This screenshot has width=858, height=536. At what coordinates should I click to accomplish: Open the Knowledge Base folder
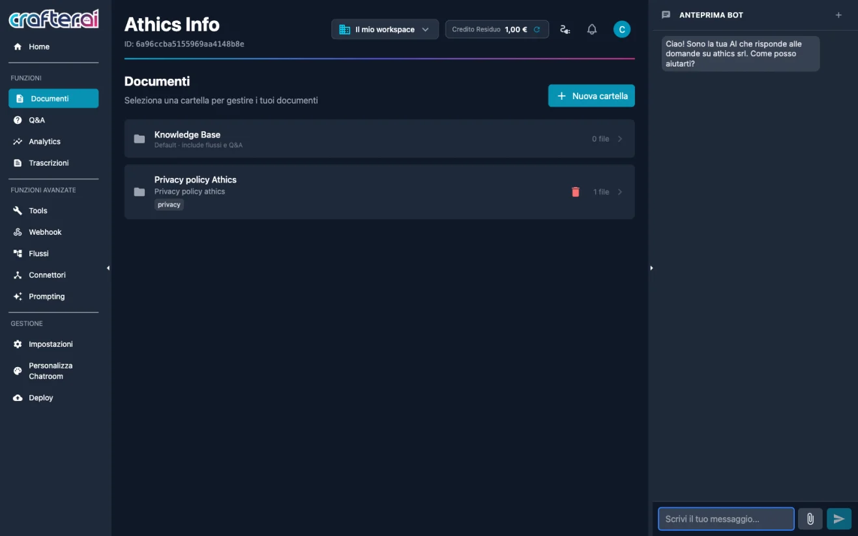coord(379,139)
